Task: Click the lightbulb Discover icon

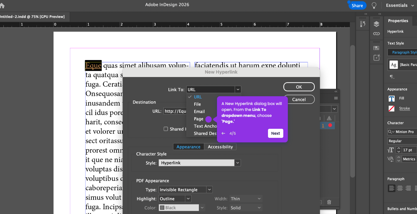Action: click(x=374, y=5)
